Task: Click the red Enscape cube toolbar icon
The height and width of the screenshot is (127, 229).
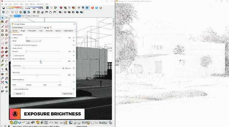Action: pos(92,8)
